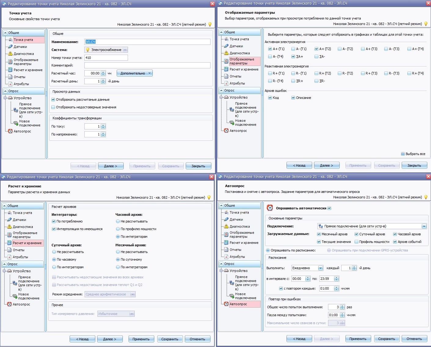Click the Прямое подключение icon in top-right window
The image size is (431, 347).
[232, 110]
